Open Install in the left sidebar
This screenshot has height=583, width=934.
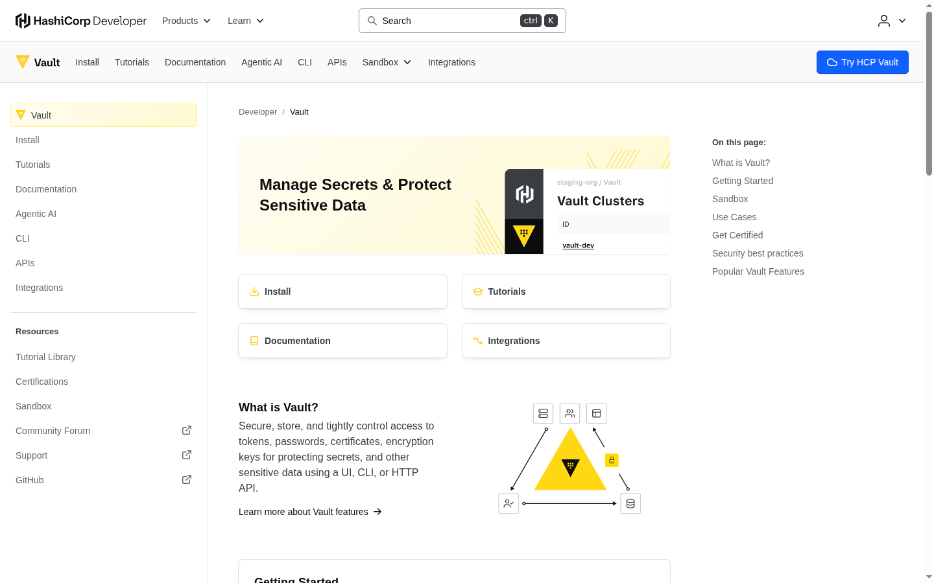(104, 140)
